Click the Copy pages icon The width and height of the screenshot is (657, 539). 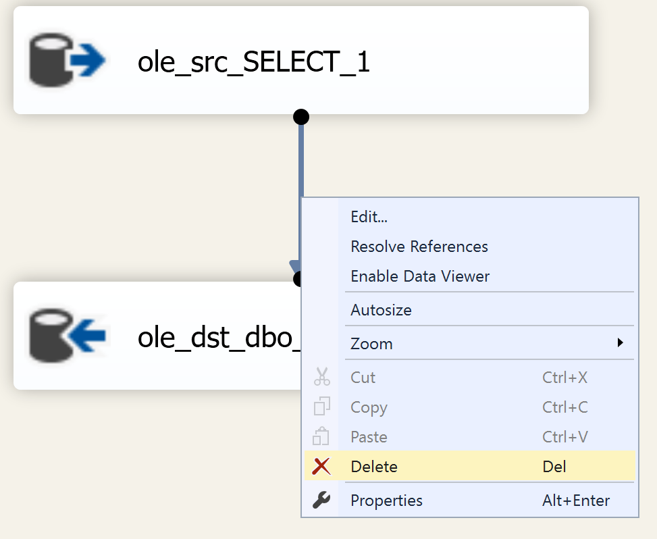coord(322,407)
